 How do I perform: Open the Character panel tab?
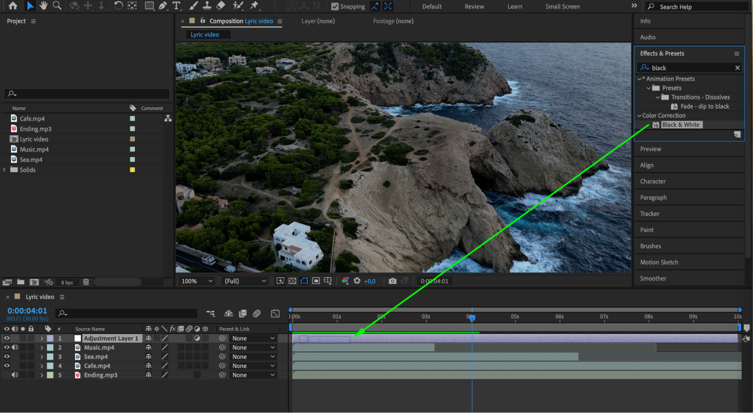(x=653, y=181)
